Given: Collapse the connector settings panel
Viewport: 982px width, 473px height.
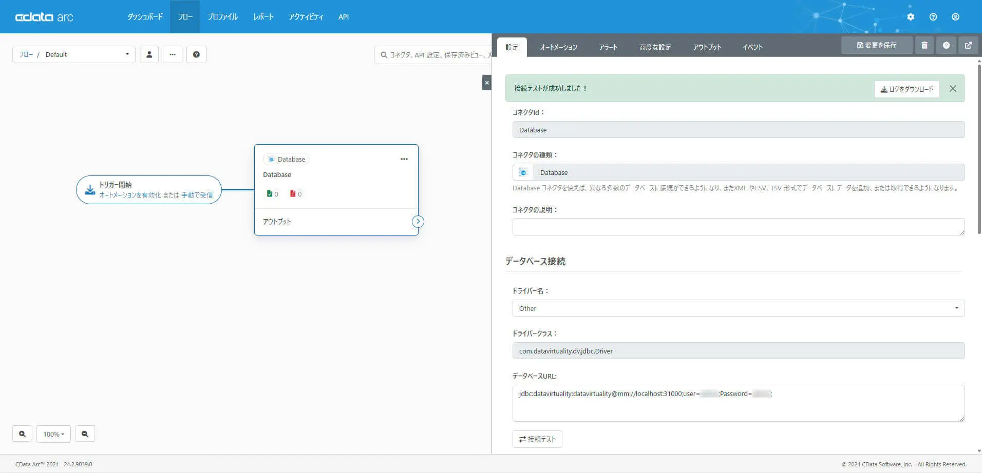Looking at the screenshot, I should [x=487, y=83].
